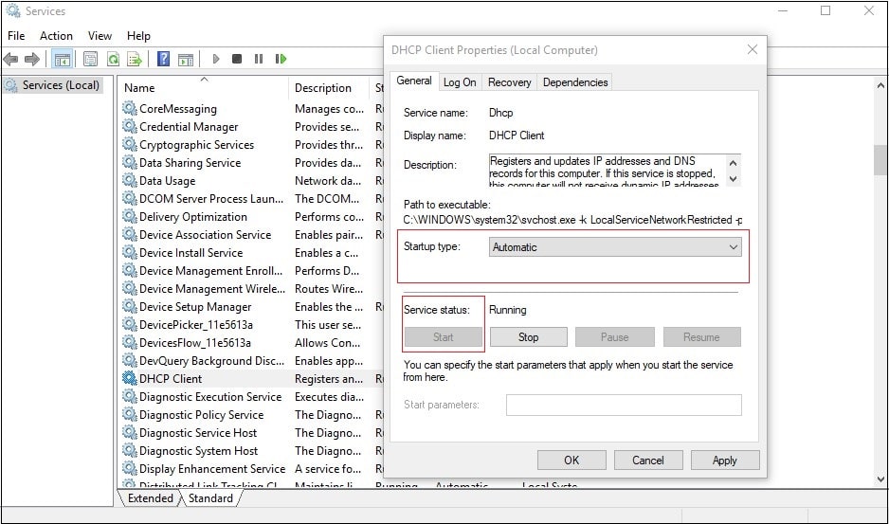This screenshot has height=524, width=889.
Task: Click the disabled Start button
Action: click(443, 337)
